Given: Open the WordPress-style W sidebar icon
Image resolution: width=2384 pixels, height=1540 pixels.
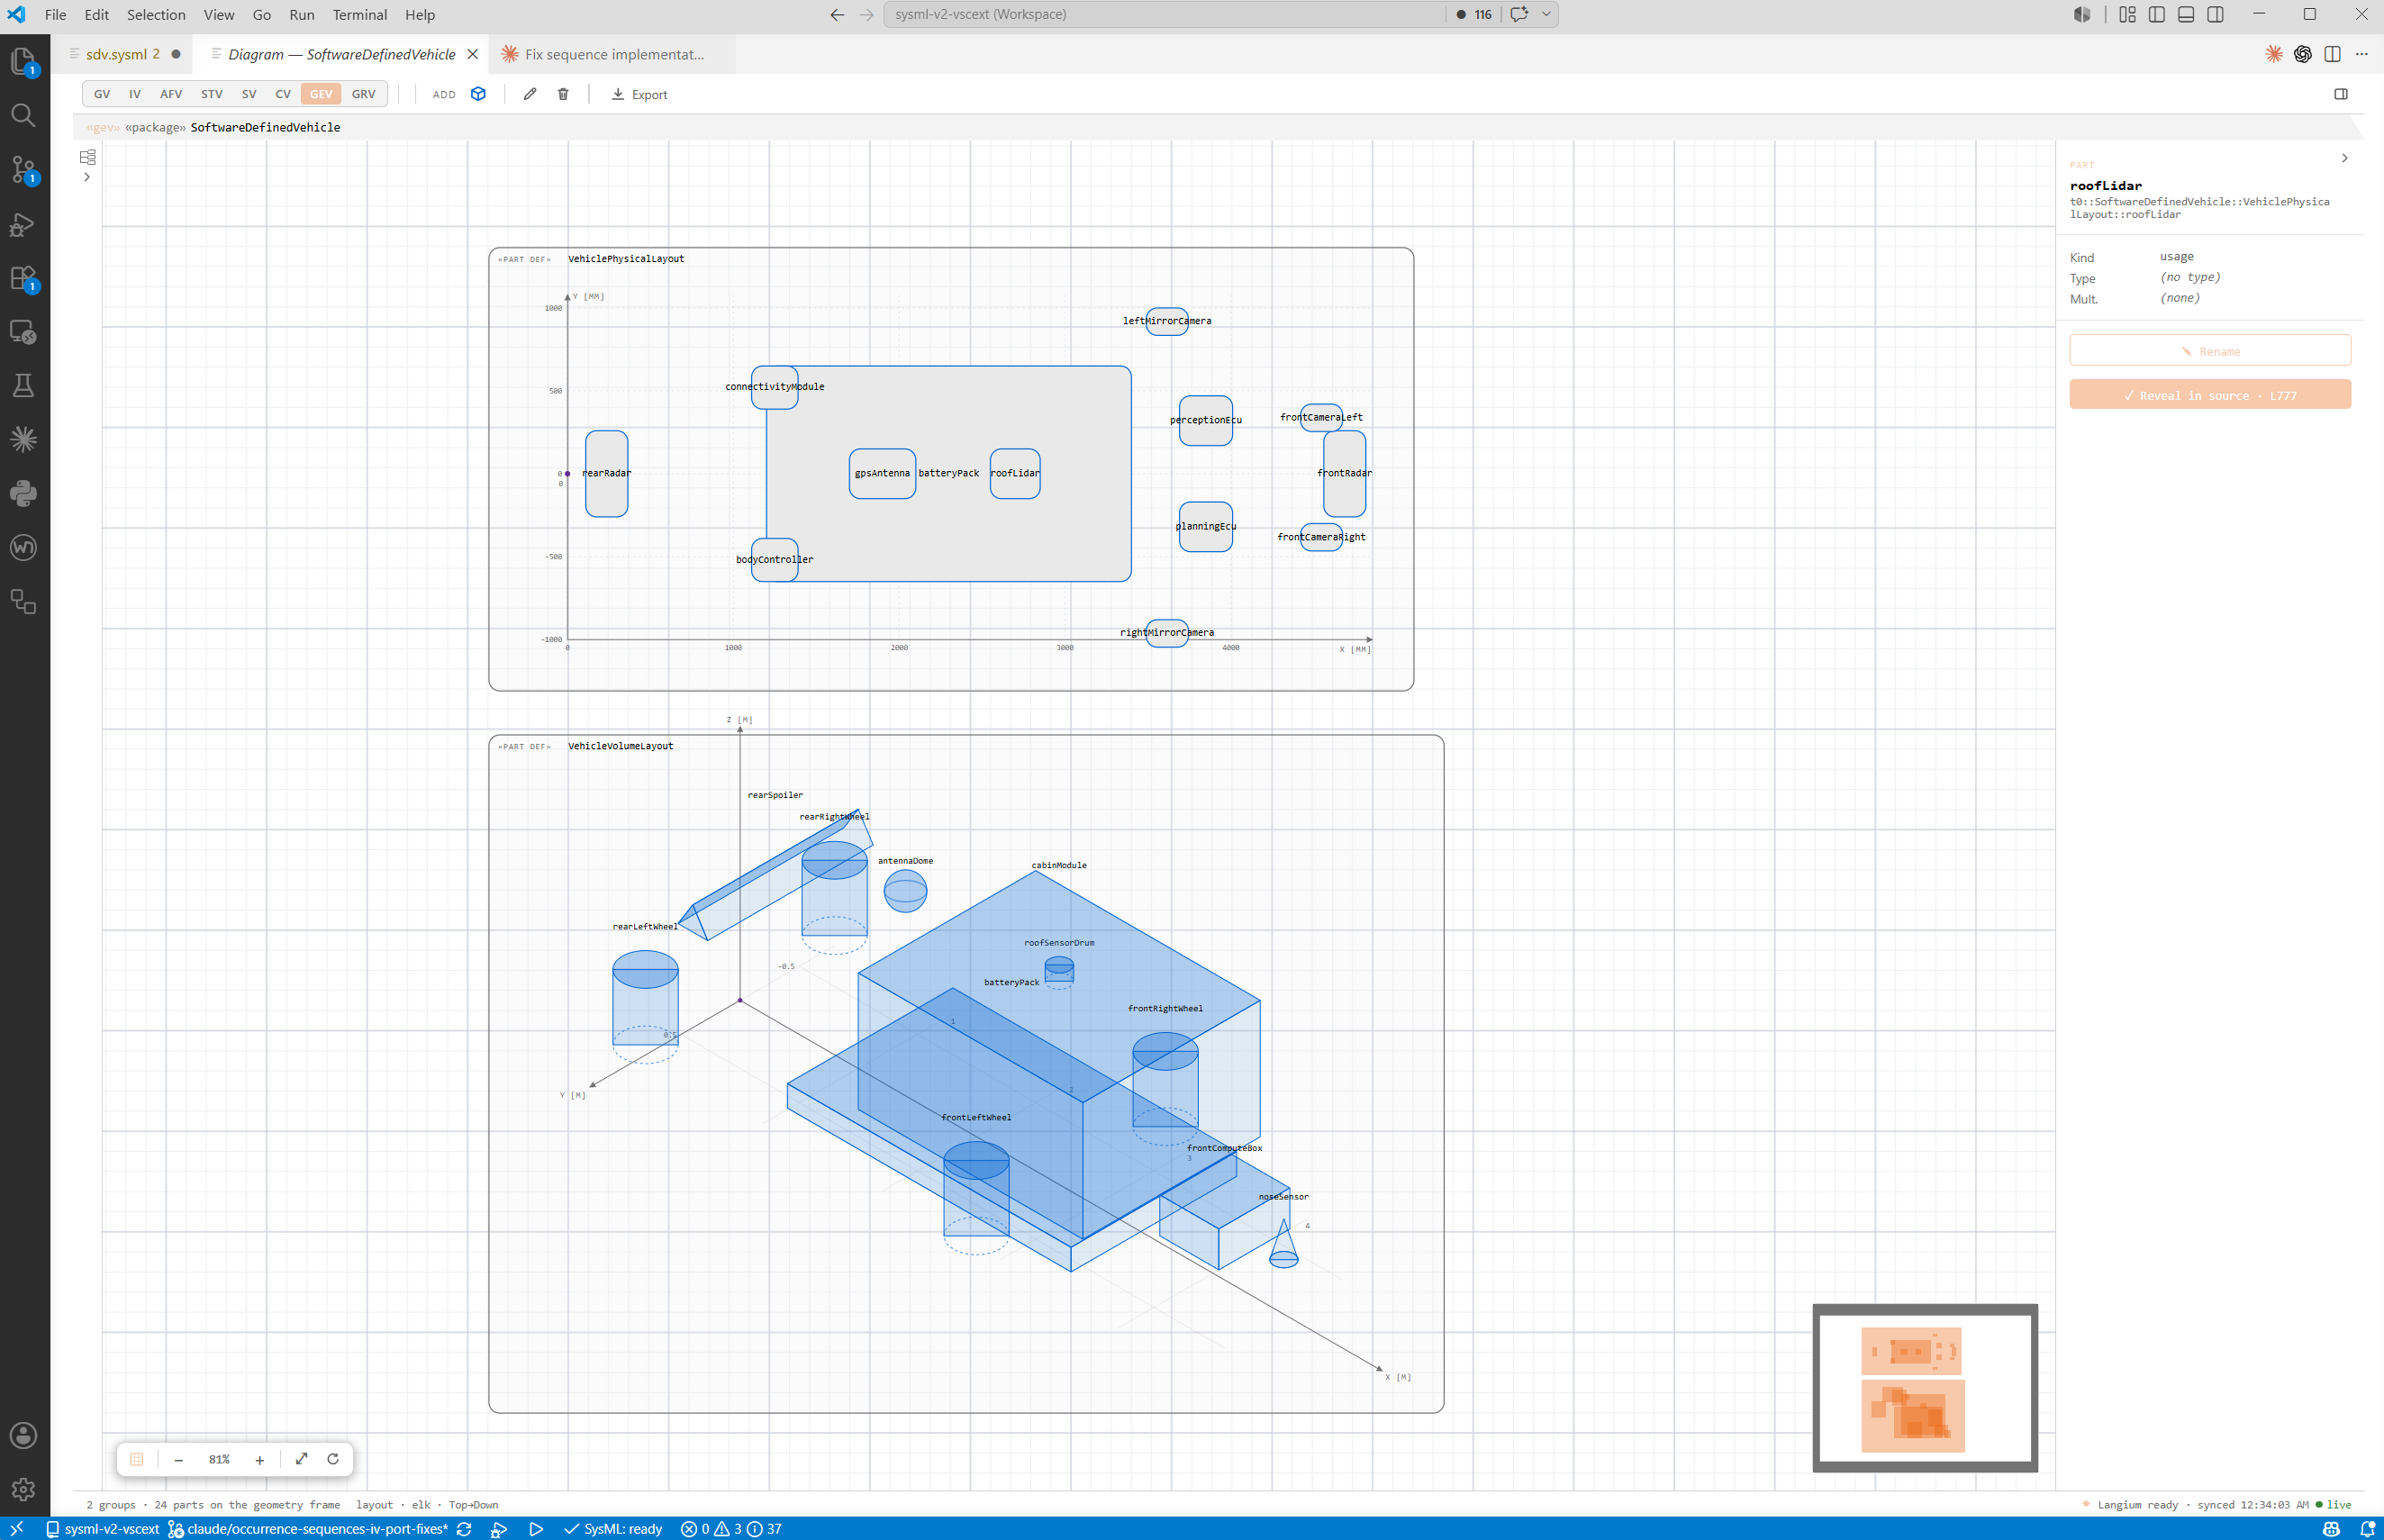Looking at the screenshot, I should [x=23, y=547].
